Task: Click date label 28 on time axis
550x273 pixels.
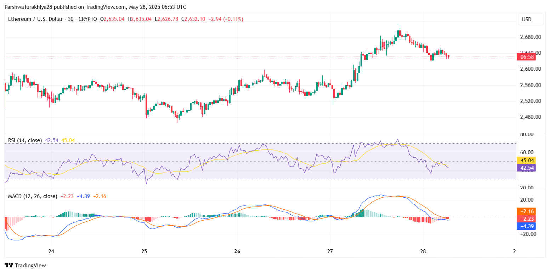Action: point(423,252)
